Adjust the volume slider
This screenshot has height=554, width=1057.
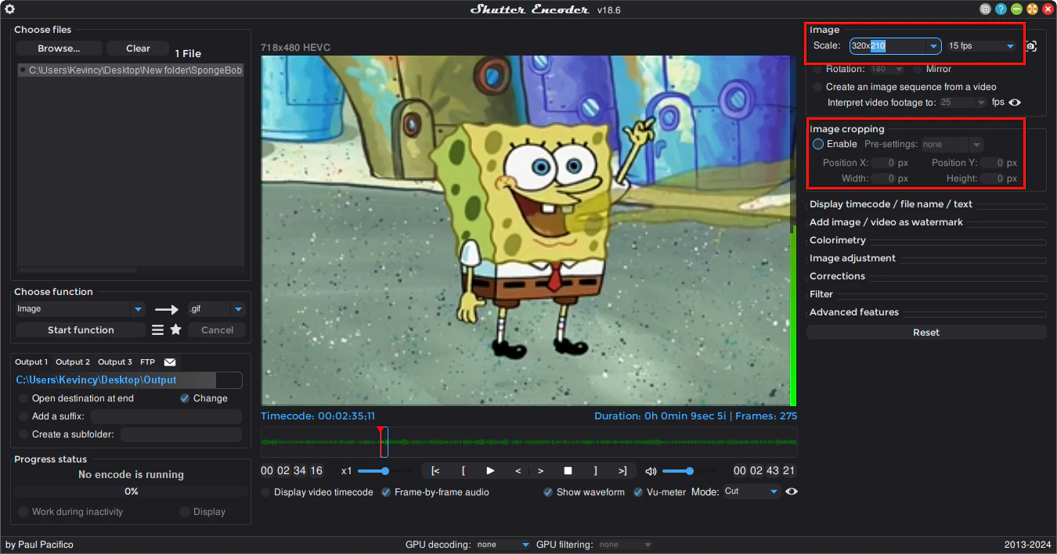pyautogui.click(x=689, y=471)
